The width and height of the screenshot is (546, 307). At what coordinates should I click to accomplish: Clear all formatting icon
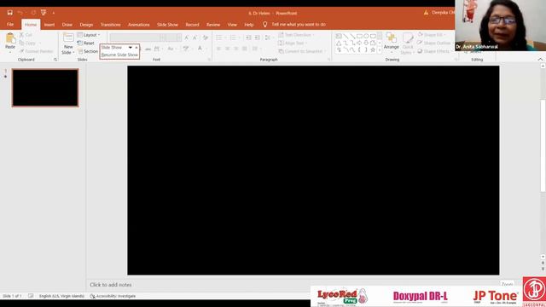206,38
